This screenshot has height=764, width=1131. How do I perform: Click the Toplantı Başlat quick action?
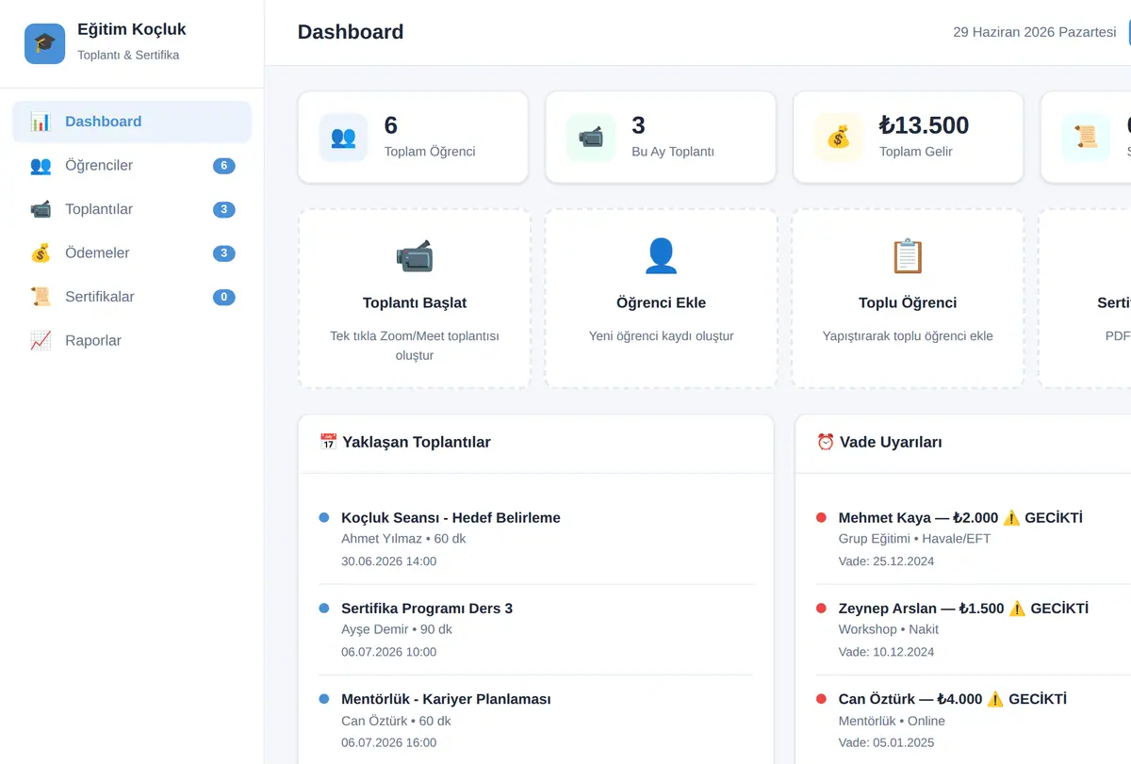point(415,299)
